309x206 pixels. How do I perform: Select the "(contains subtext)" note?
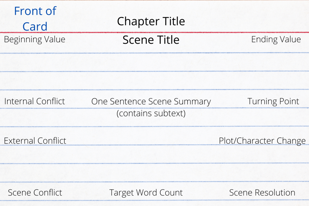(x=151, y=113)
